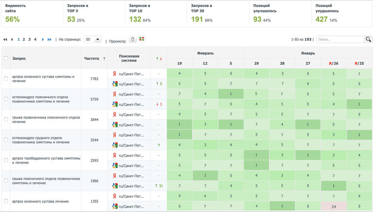373x212 pixels.
Task: Sort table by the Запрос column header
Action: point(19,58)
